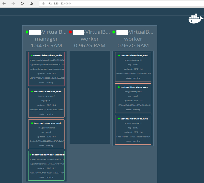Reload the page with refresh icon
Image resolution: width=204 pixels, height=183 pixels.
pos(22,4)
